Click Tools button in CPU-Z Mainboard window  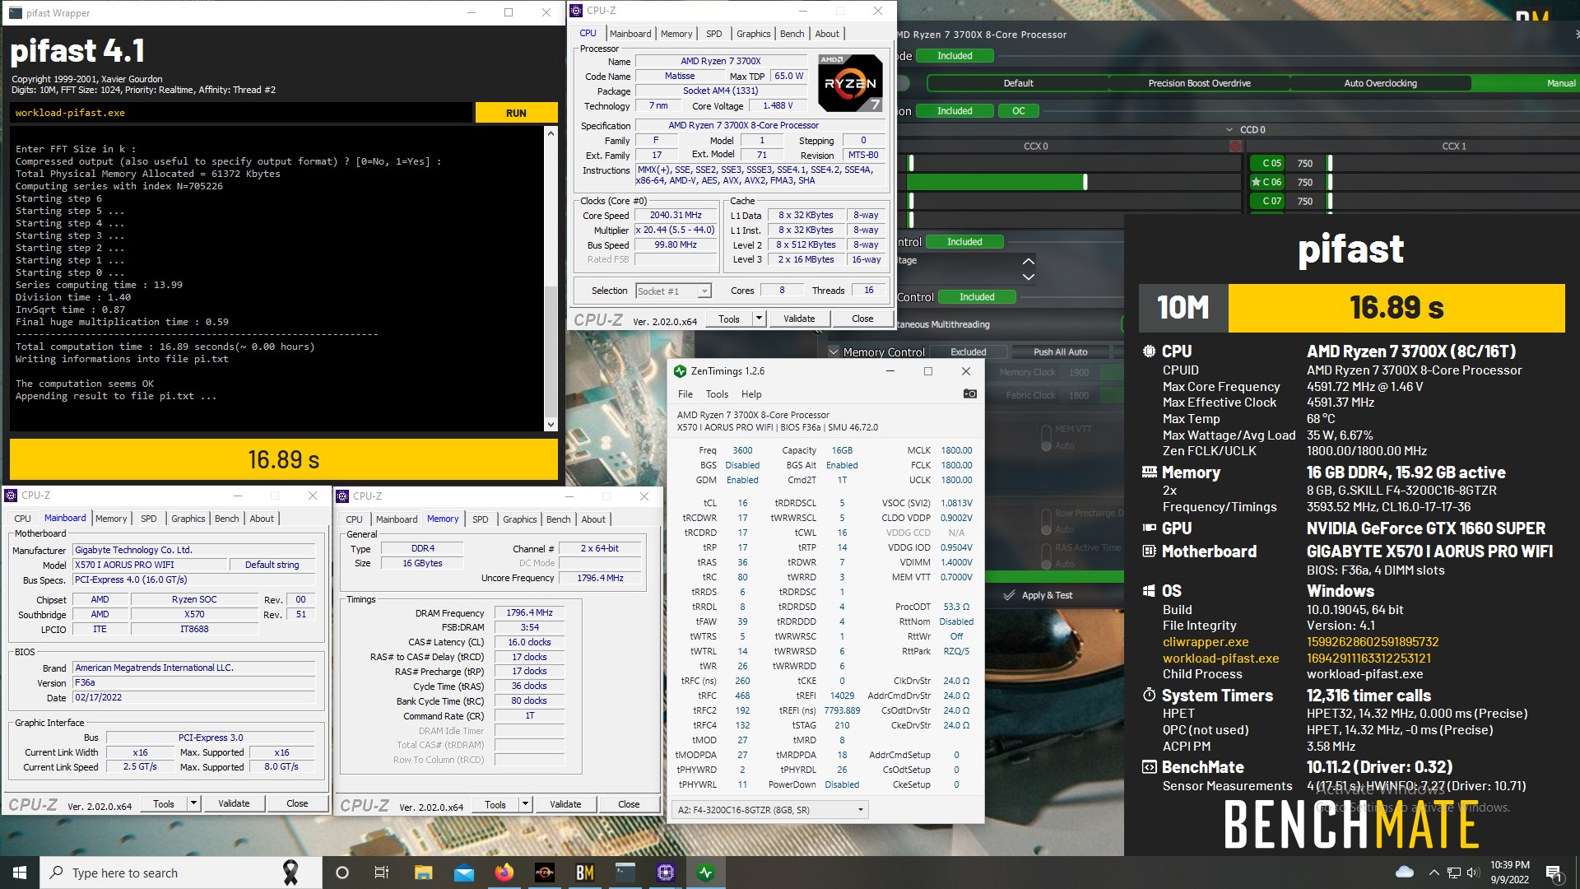(x=164, y=803)
